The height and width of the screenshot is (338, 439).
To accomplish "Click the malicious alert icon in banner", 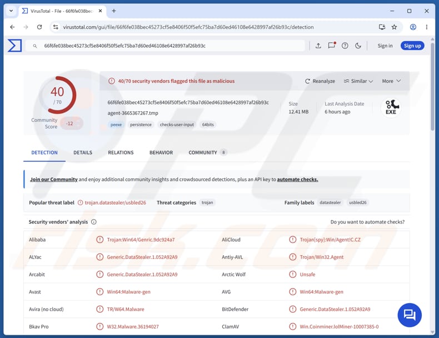I will pyautogui.click(x=112, y=81).
